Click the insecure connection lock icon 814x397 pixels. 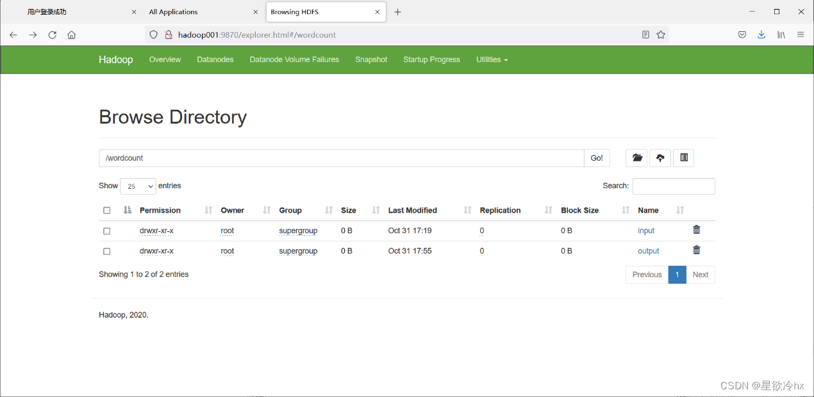click(x=169, y=35)
